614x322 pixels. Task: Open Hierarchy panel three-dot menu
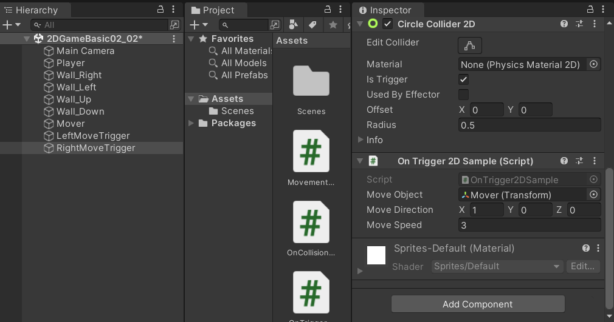173,9
